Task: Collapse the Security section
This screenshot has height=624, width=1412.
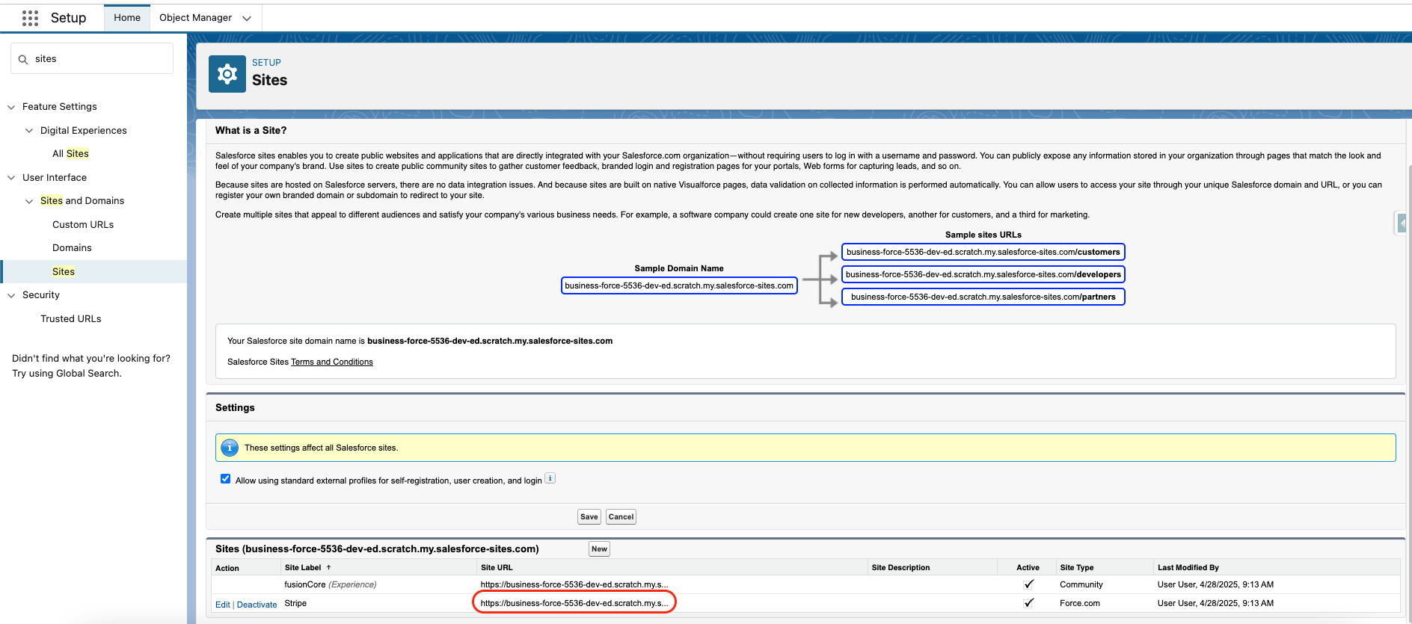Action: pyautogui.click(x=11, y=295)
